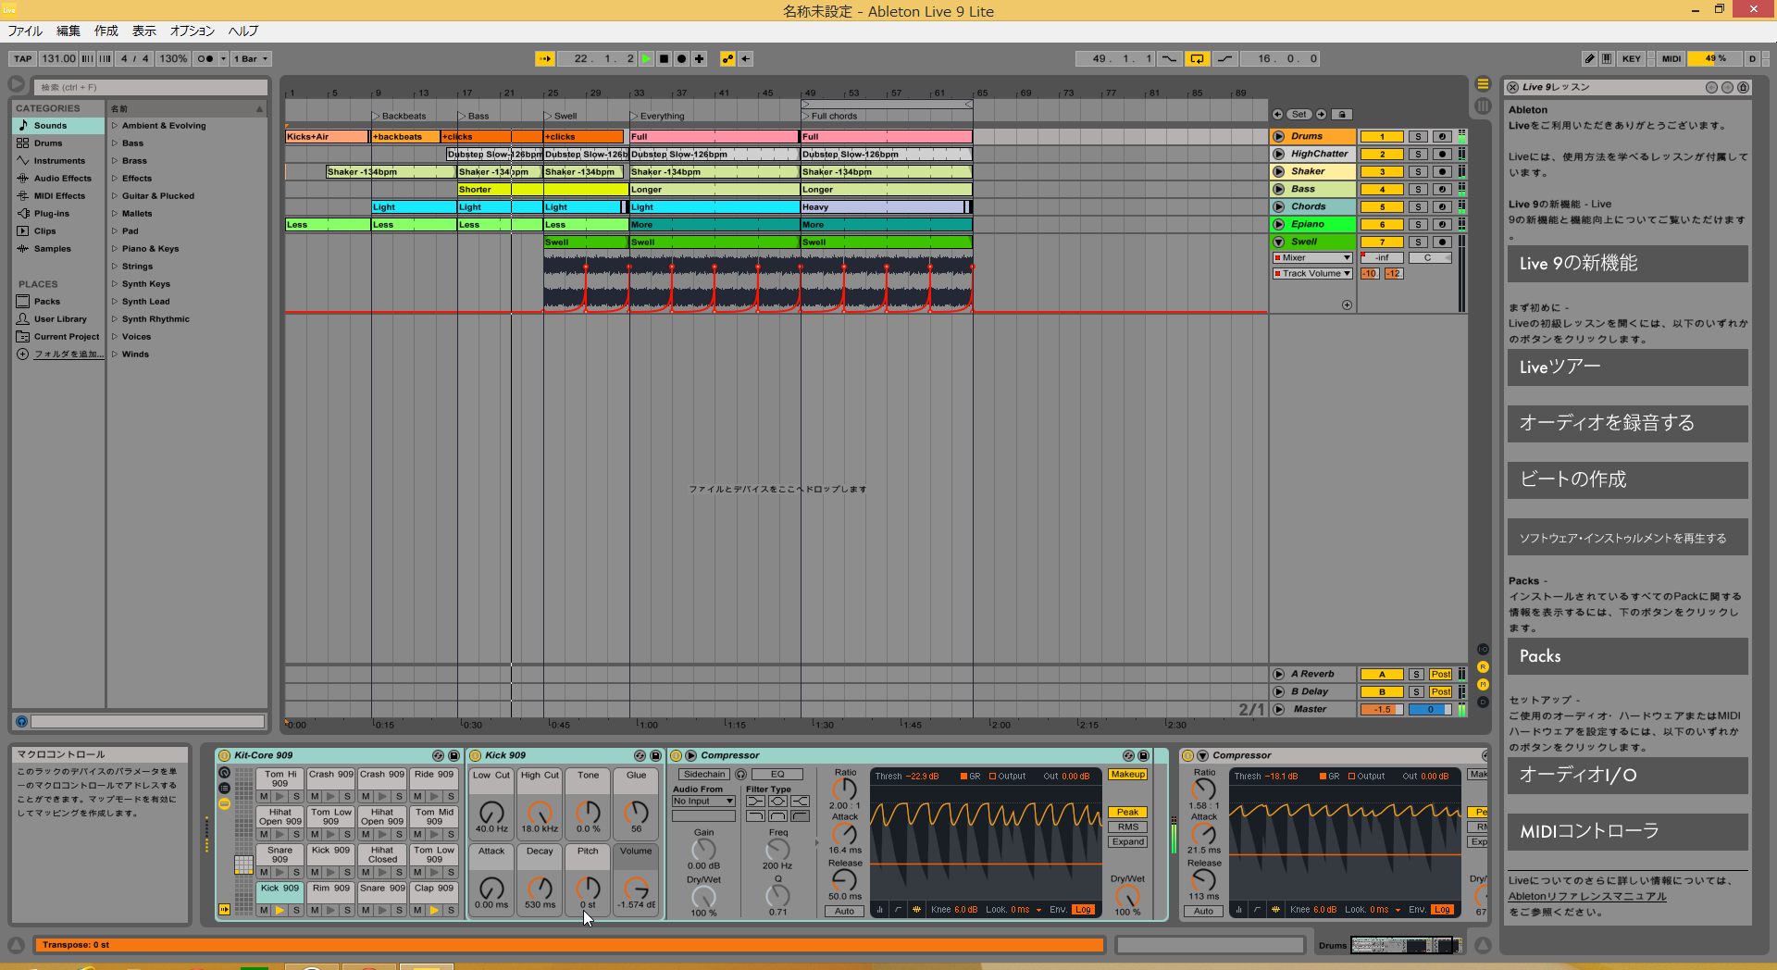The width and height of the screenshot is (1777, 970).
Task: Open the Liveツアー lesson
Action: click(x=1627, y=367)
